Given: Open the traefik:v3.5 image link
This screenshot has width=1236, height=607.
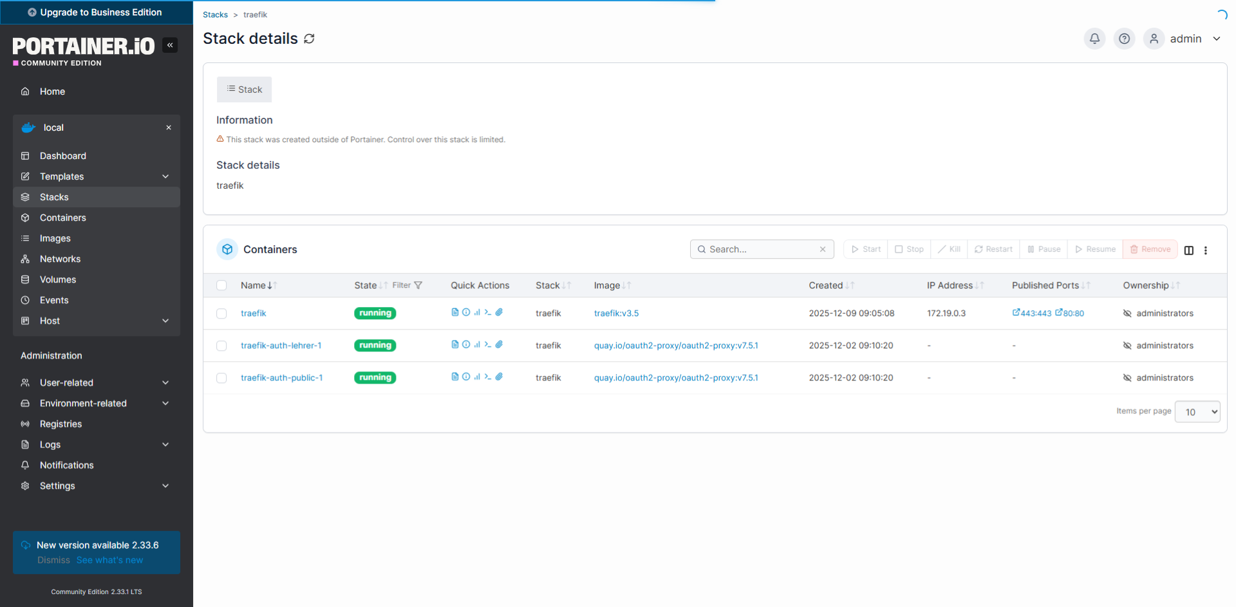Looking at the screenshot, I should pos(616,313).
